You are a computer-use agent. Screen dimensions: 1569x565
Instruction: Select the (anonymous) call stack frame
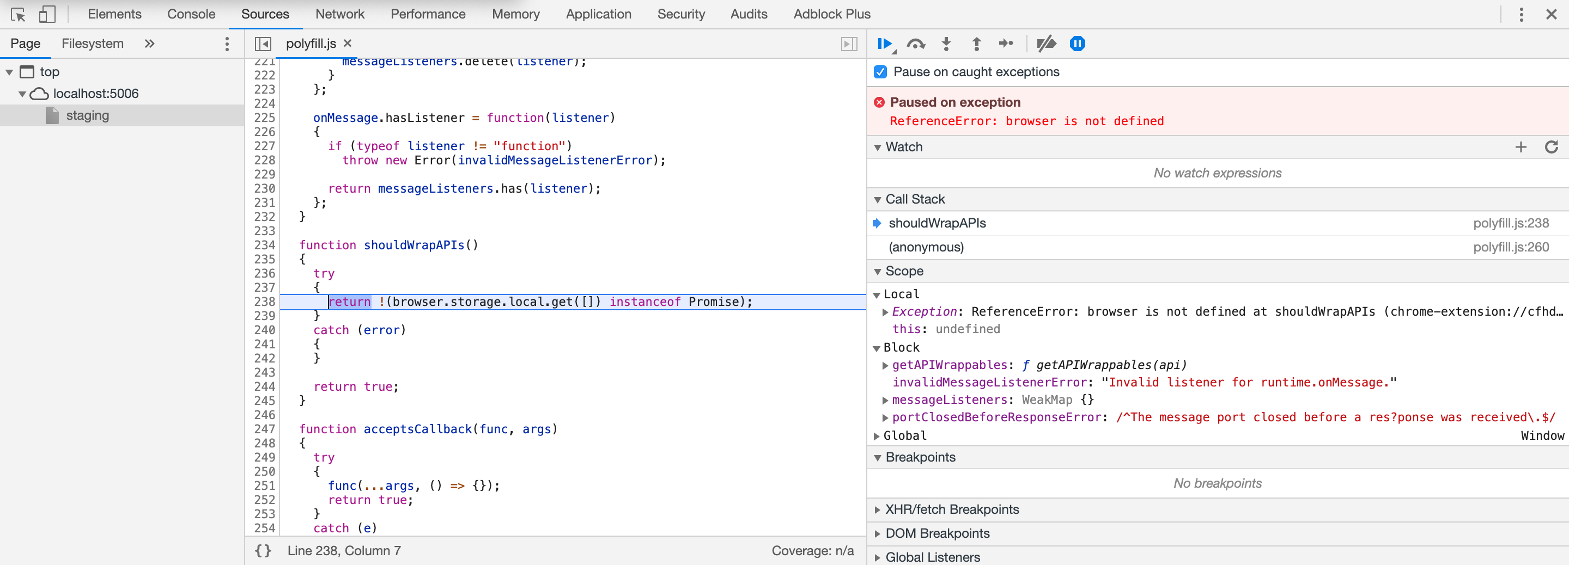[1218, 247]
